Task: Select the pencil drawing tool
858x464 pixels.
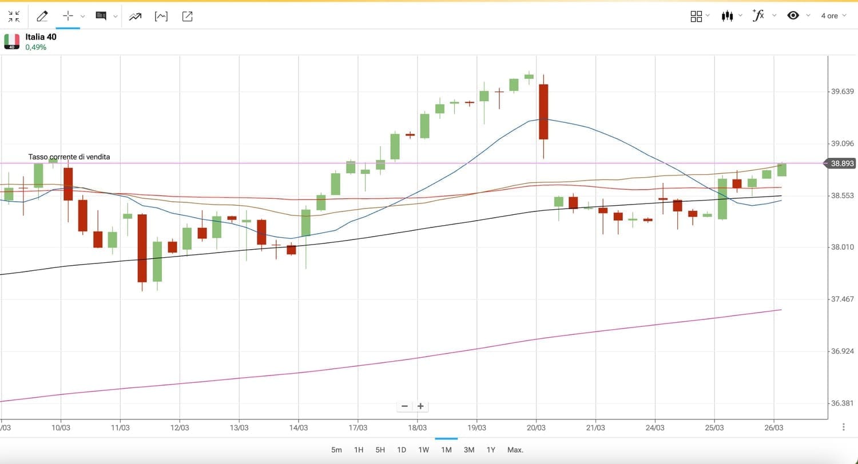Action: coord(42,16)
